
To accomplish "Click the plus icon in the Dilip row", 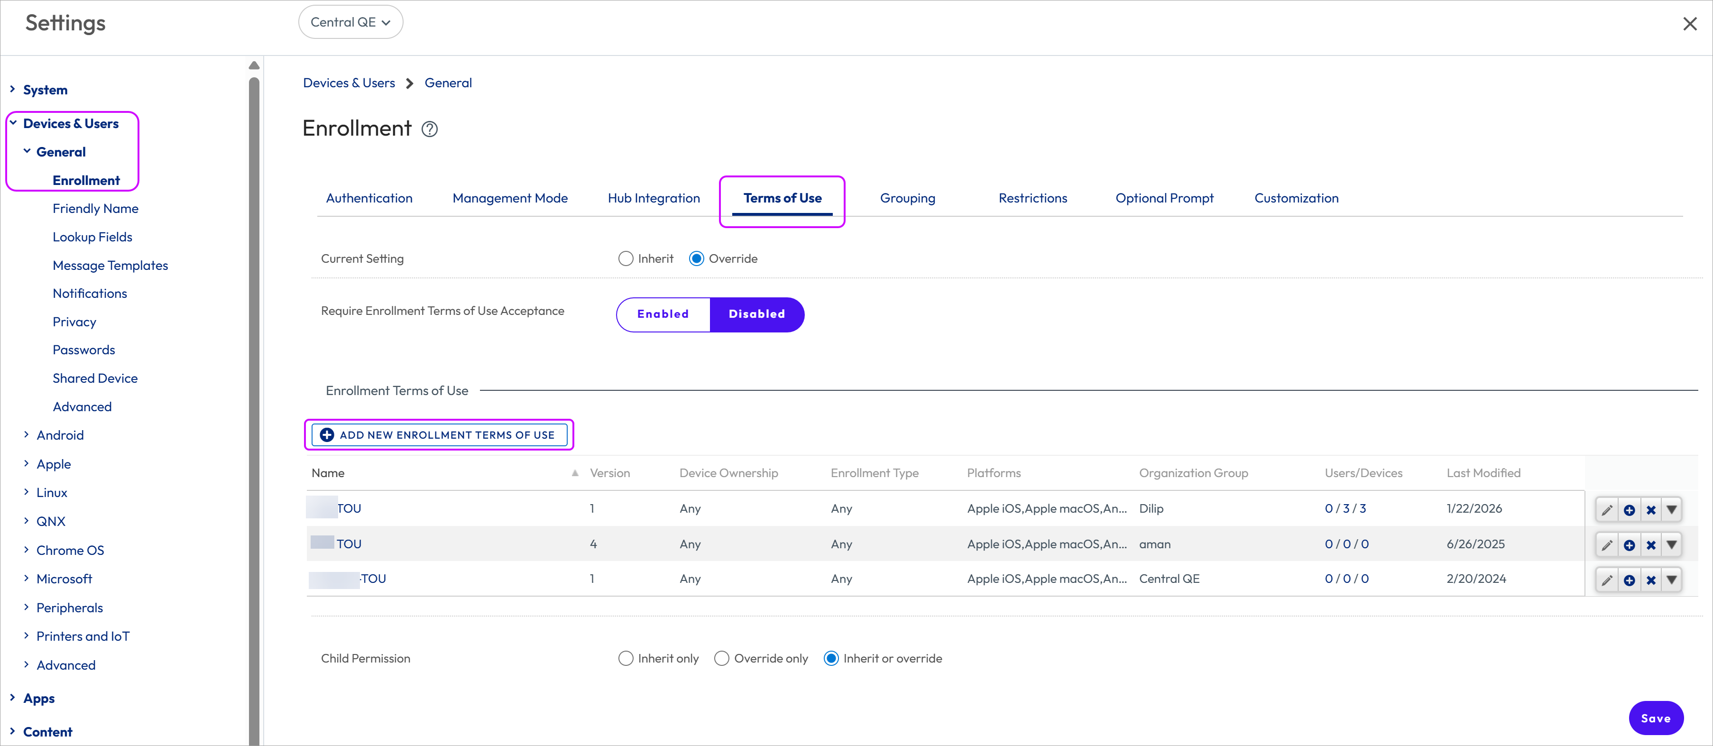I will pyautogui.click(x=1629, y=510).
